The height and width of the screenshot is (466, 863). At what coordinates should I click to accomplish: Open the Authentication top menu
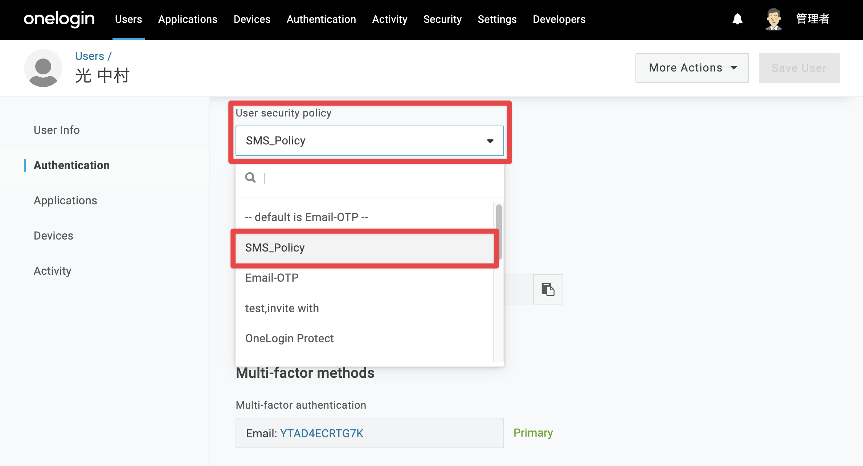click(321, 19)
